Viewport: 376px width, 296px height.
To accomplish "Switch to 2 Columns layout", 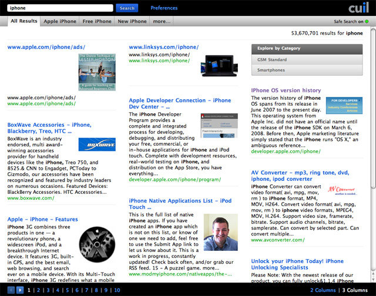I will tap(323, 290).
